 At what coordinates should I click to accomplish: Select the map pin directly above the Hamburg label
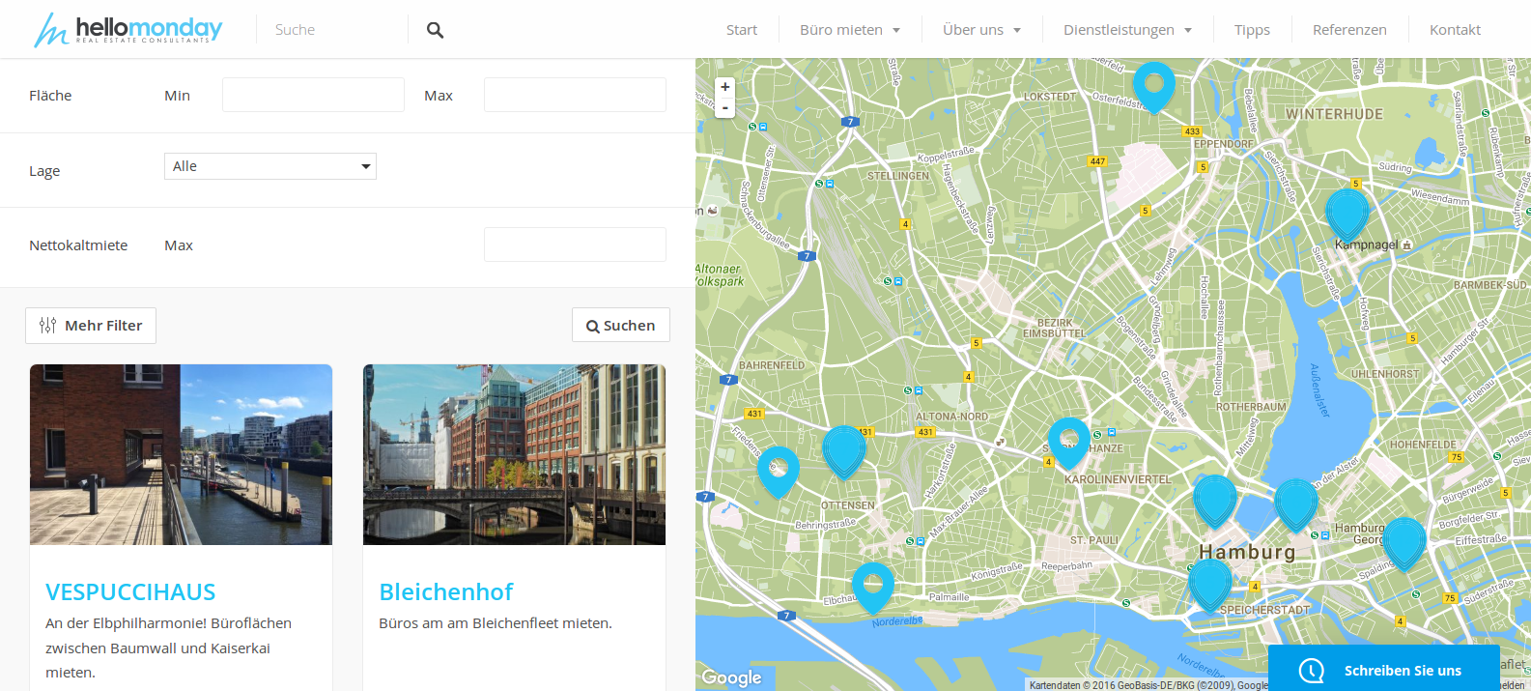[x=1214, y=501]
